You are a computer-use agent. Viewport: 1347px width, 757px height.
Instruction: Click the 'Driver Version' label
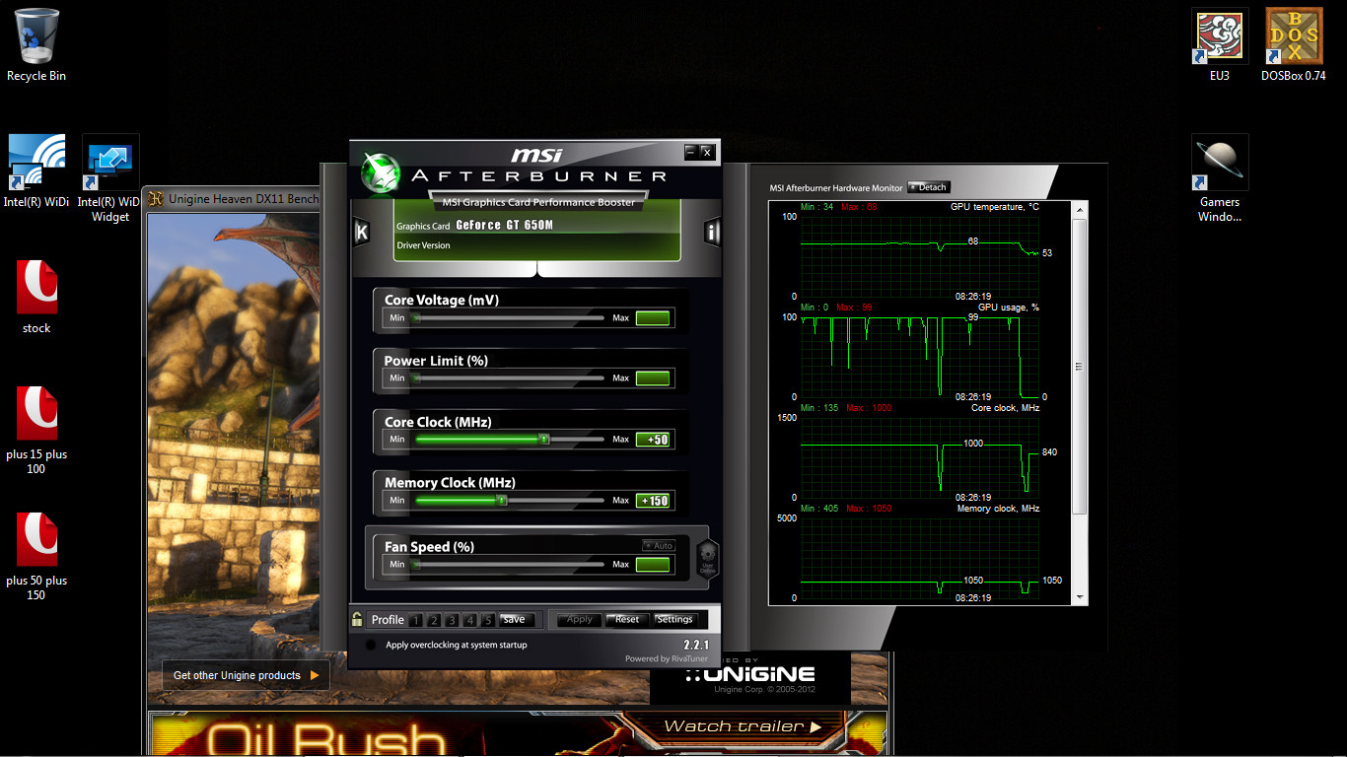pyautogui.click(x=423, y=245)
